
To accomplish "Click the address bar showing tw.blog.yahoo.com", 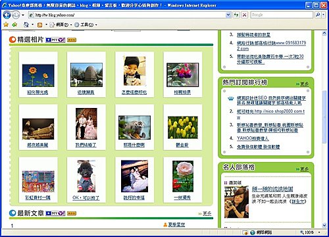I will [x=127, y=15].
